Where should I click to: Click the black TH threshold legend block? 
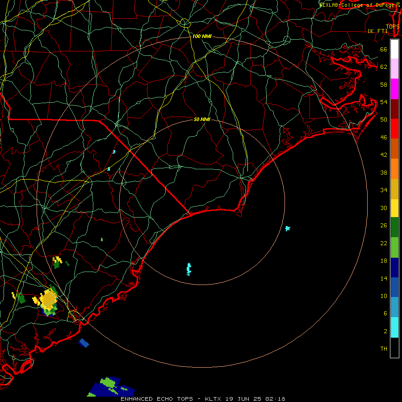click(x=394, y=348)
